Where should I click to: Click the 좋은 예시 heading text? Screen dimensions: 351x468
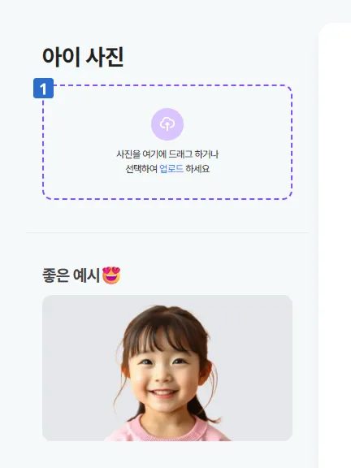point(71,275)
